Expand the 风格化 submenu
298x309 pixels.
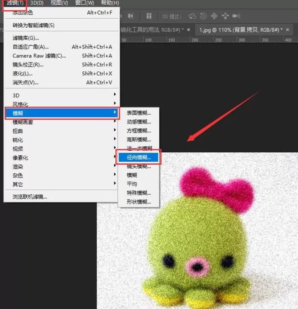61,104
